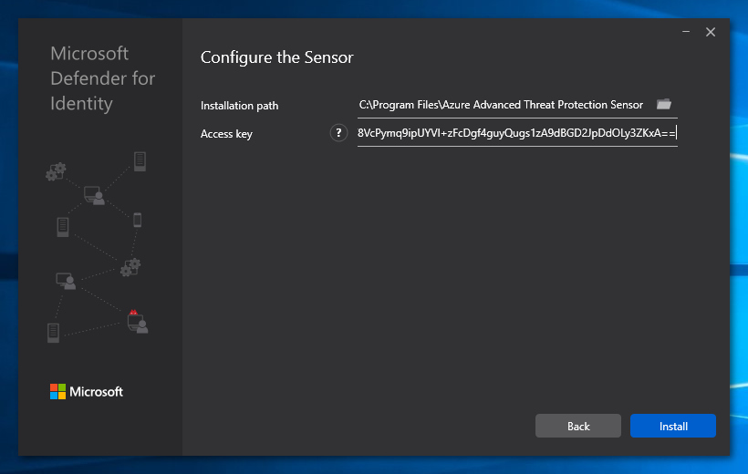The image size is (748, 474).
Task: Click the Configure the Sensor heading
Action: click(x=276, y=57)
